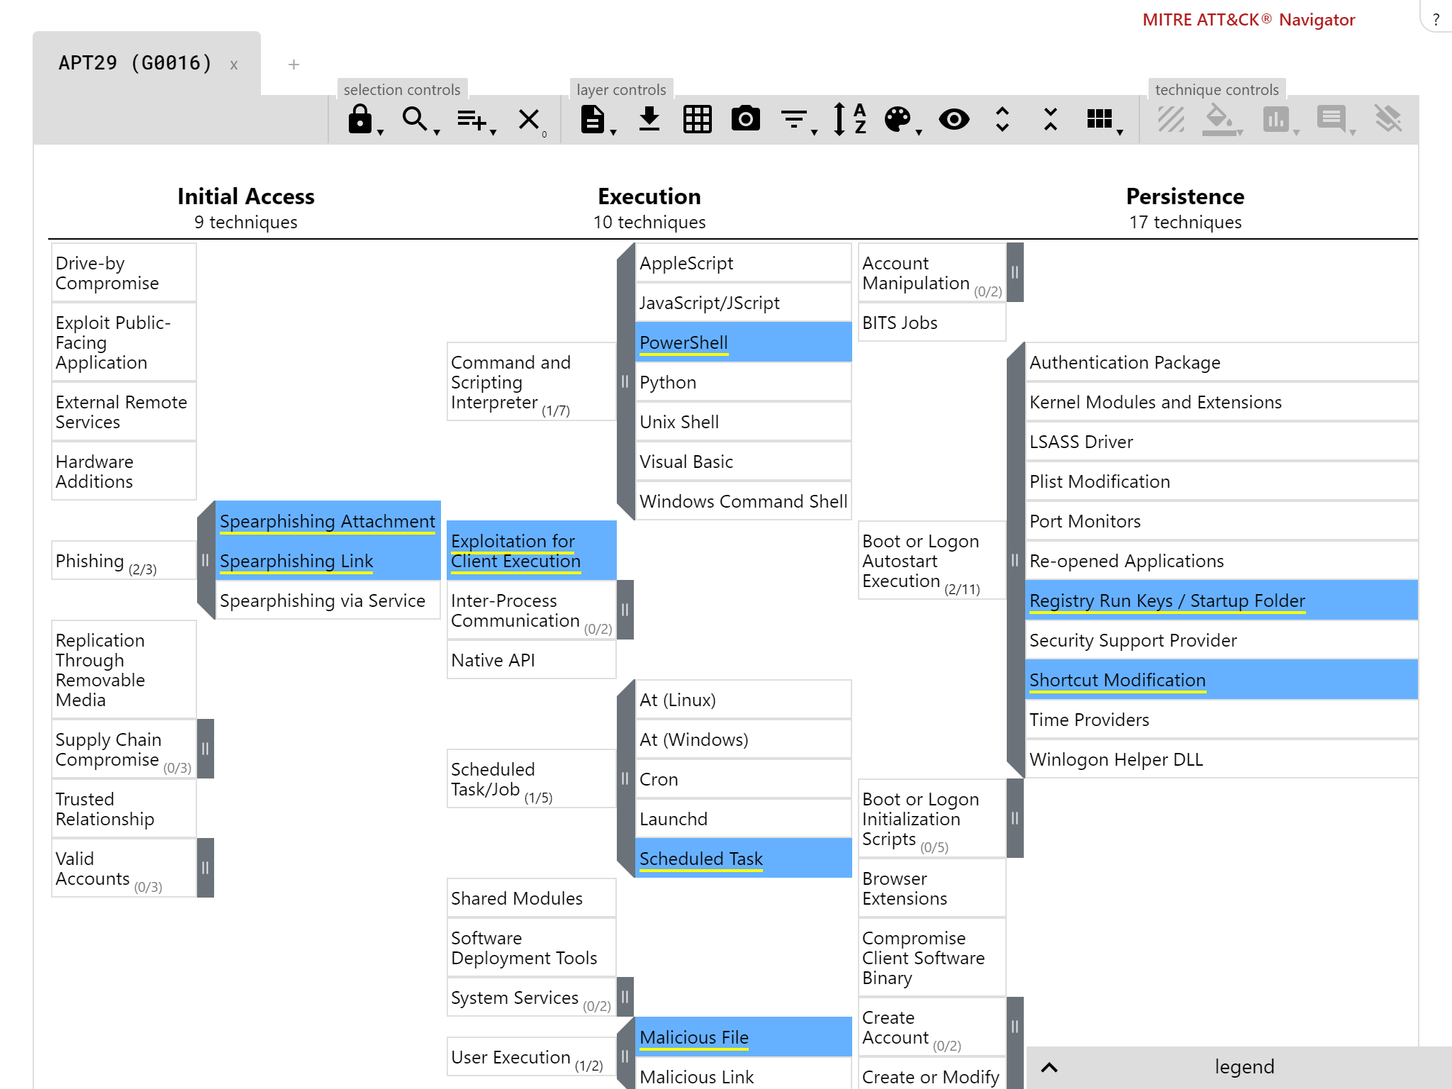This screenshot has width=1452, height=1089.
Task: Select the PowerShell technique
Action: (x=744, y=342)
